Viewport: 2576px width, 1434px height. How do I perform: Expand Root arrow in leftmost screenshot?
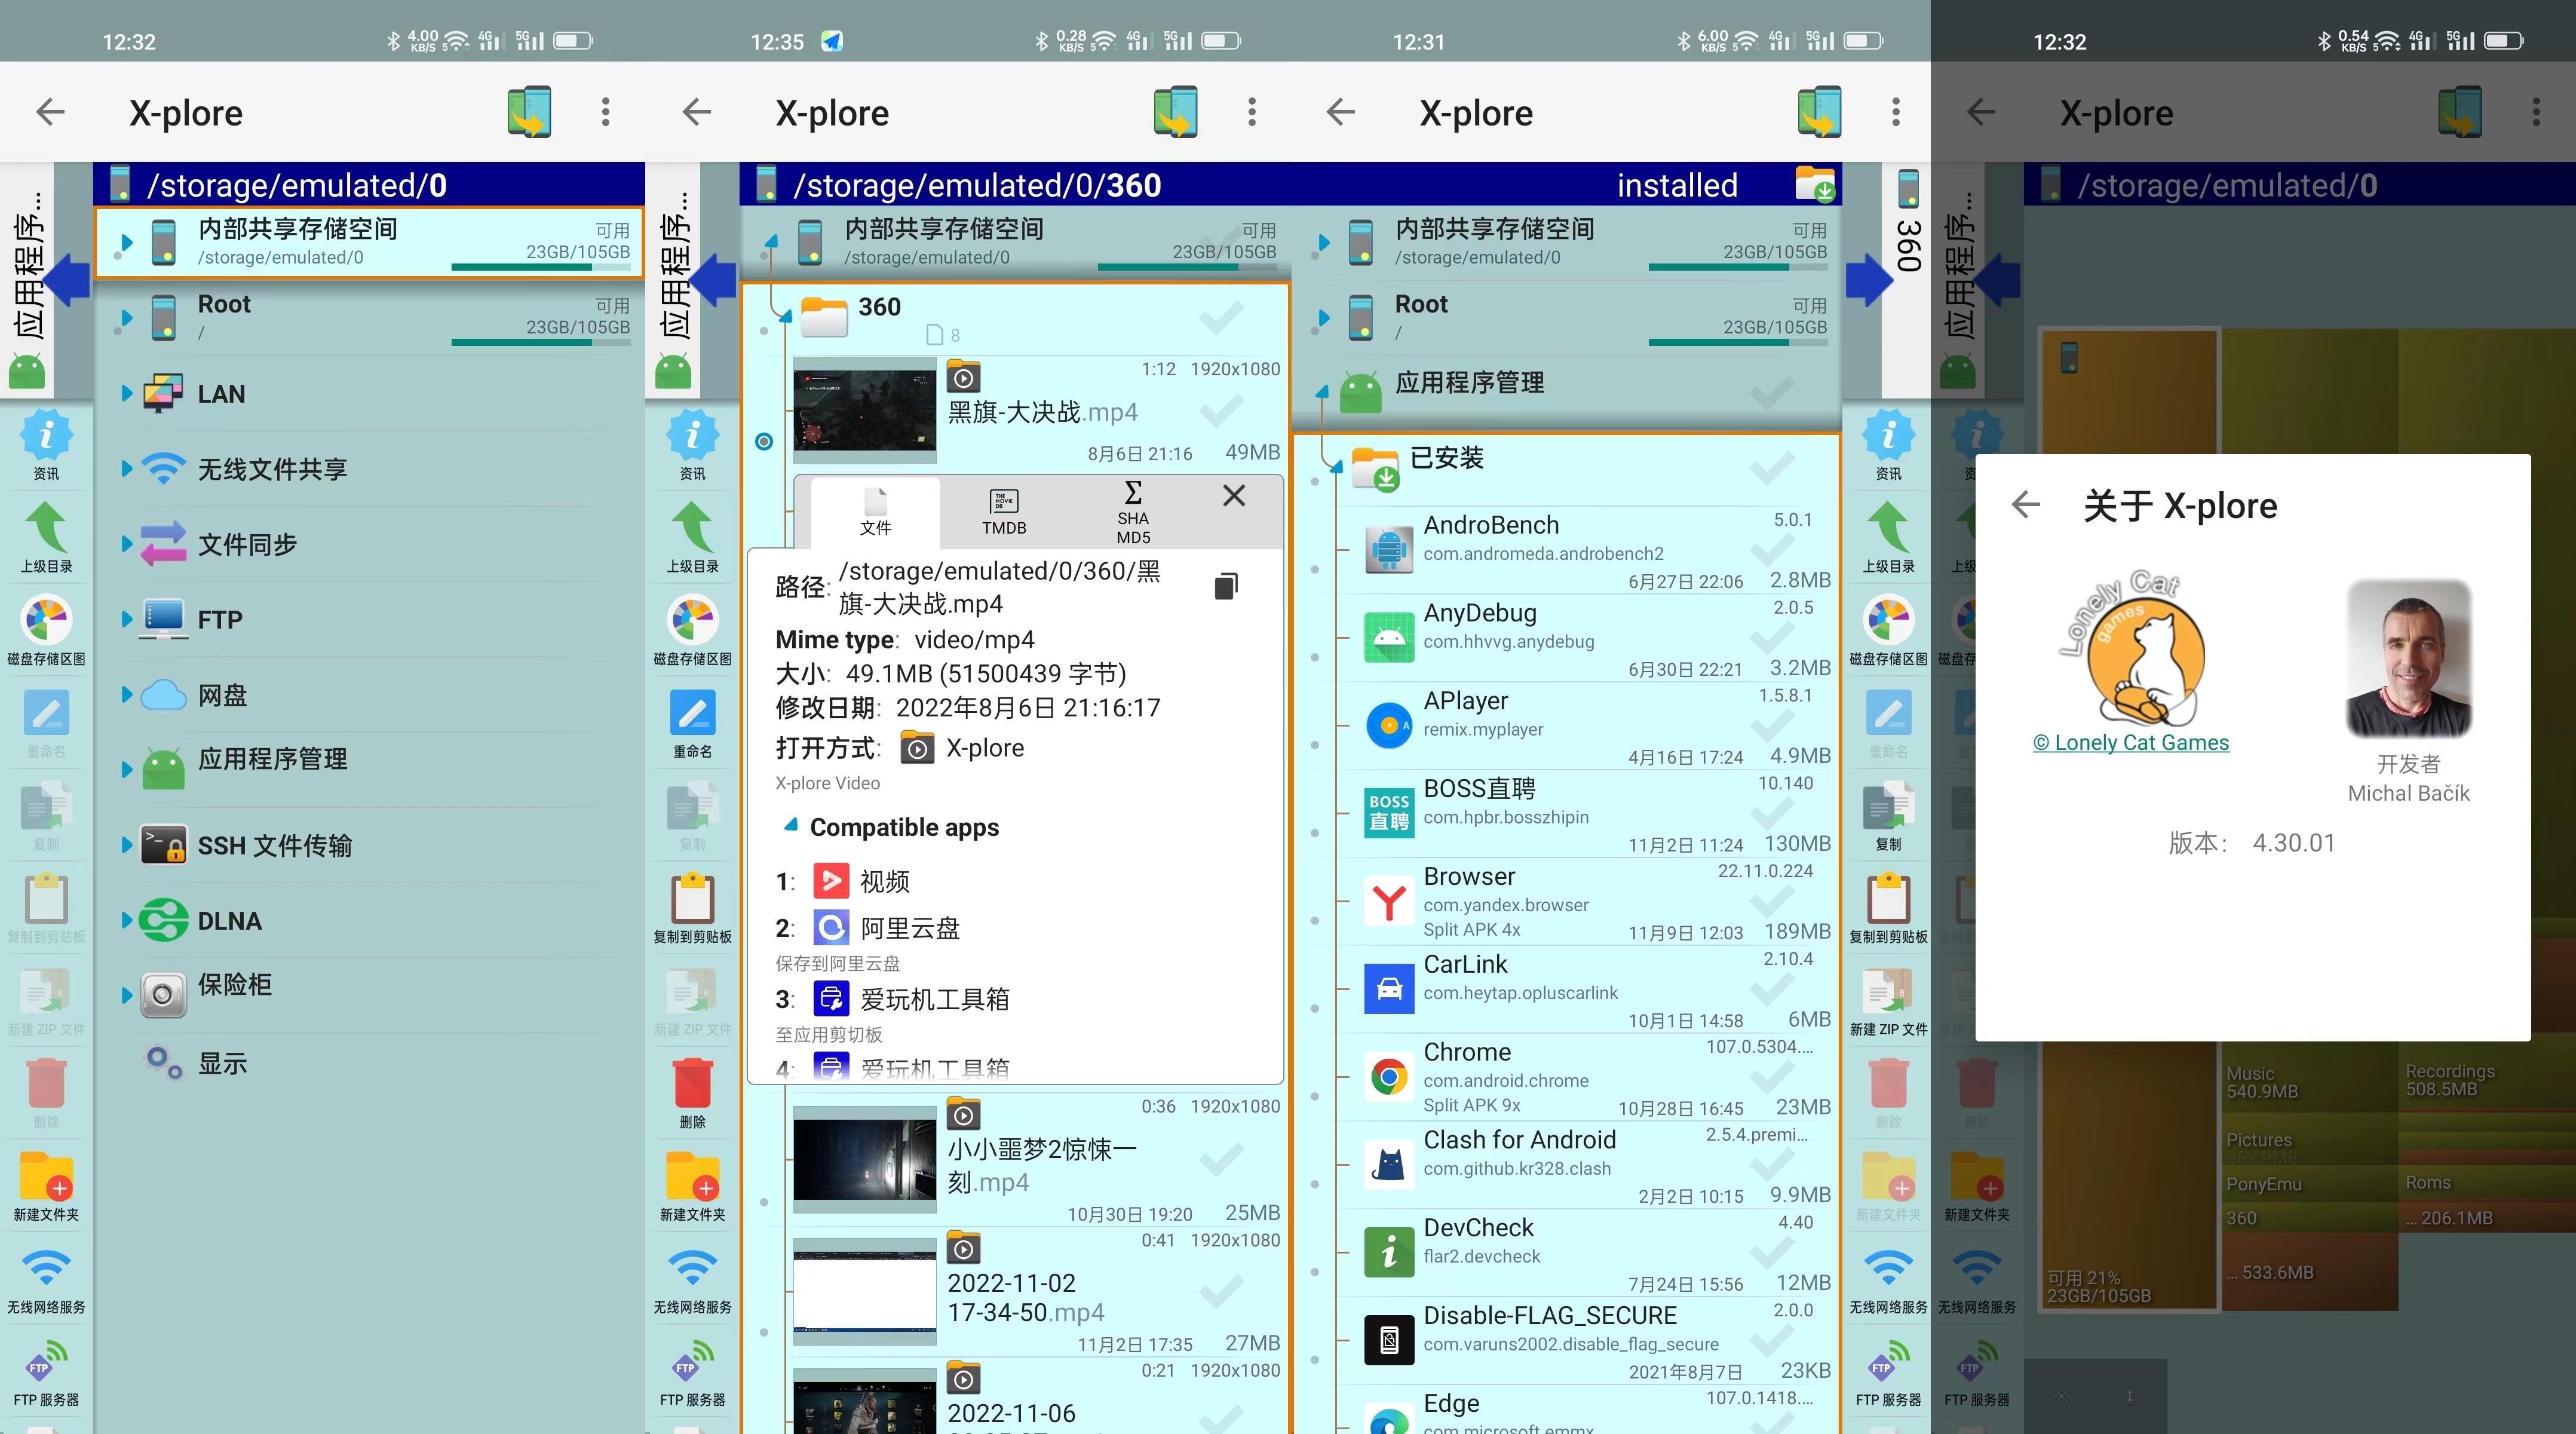pos(126,318)
